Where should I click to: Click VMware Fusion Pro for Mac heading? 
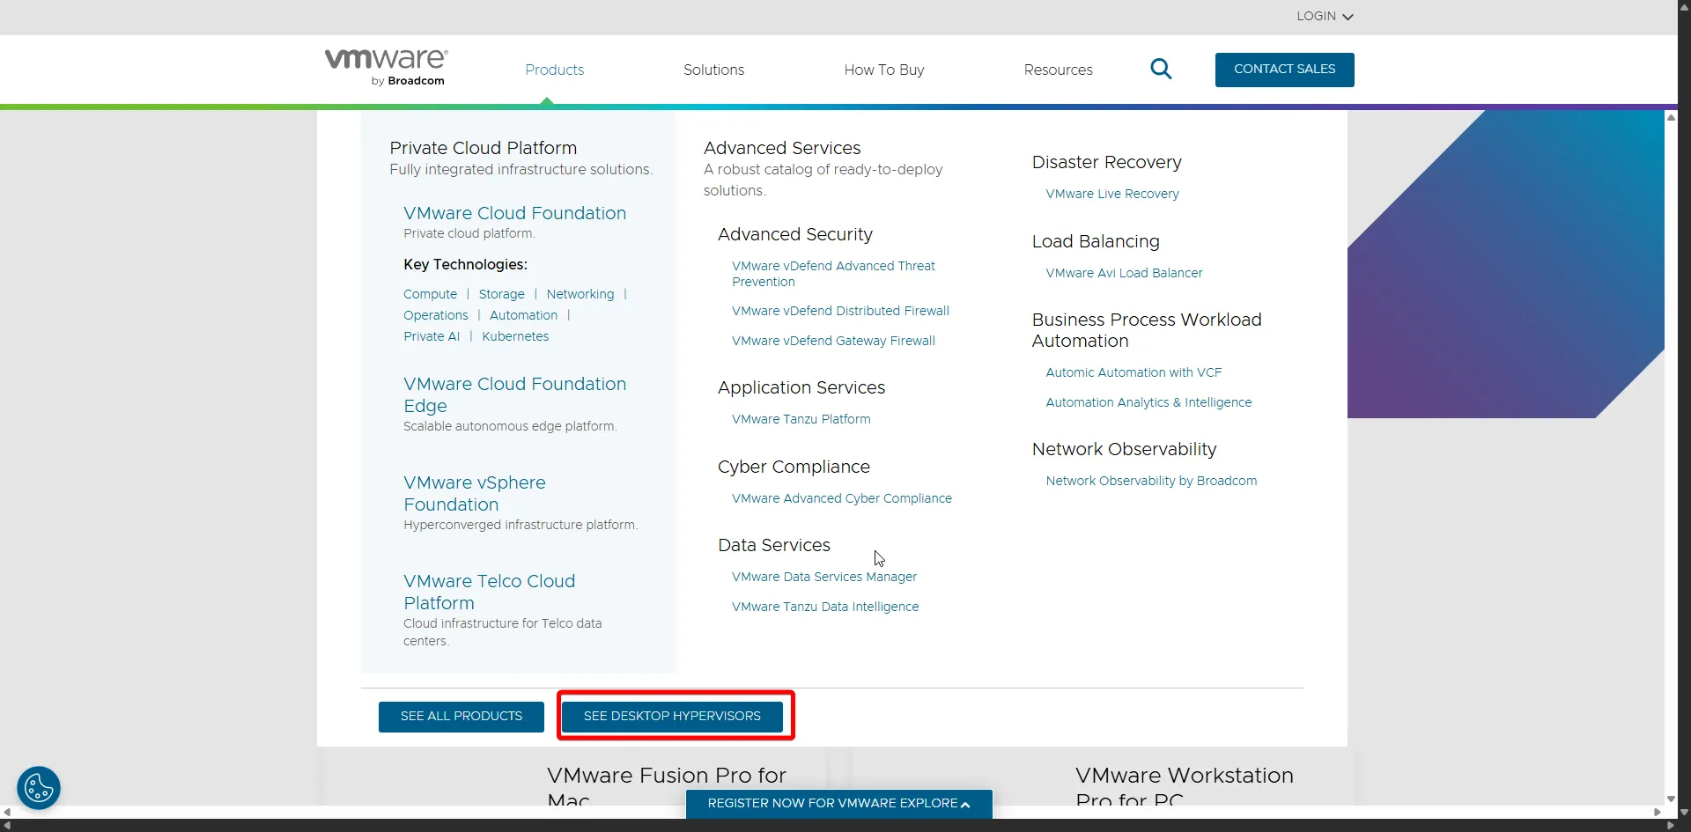tap(667, 787)
